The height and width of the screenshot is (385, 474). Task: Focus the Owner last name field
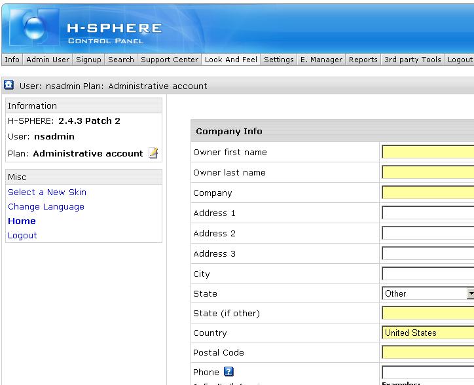tap(428, 172)
